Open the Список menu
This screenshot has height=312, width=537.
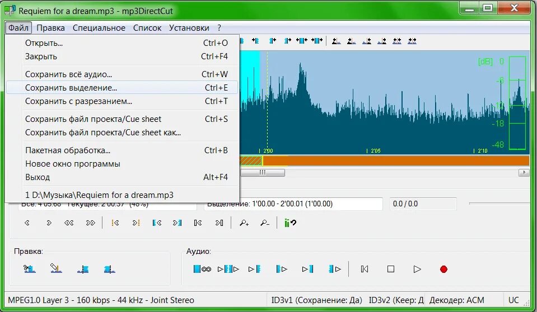coord(147,28)
